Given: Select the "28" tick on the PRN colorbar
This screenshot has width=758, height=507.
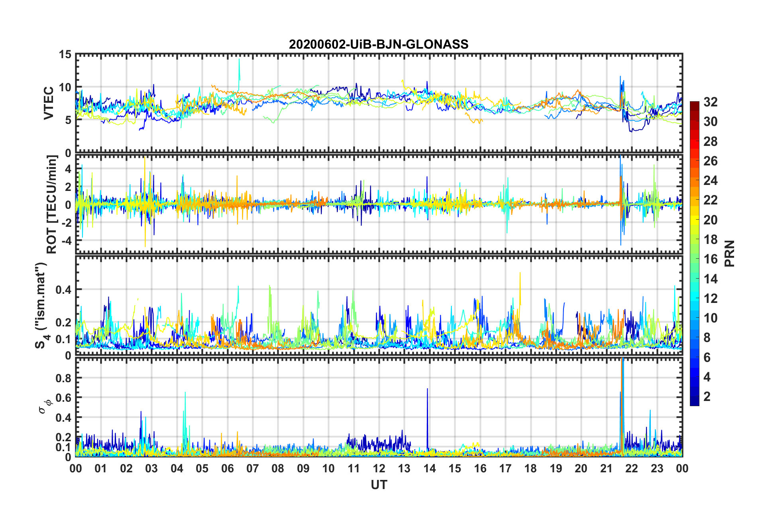Looking at the screenshot, I should [711, 141].
